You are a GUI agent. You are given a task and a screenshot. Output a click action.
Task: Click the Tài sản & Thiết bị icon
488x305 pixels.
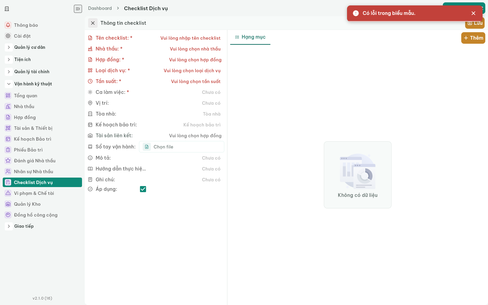coord(8,128)
